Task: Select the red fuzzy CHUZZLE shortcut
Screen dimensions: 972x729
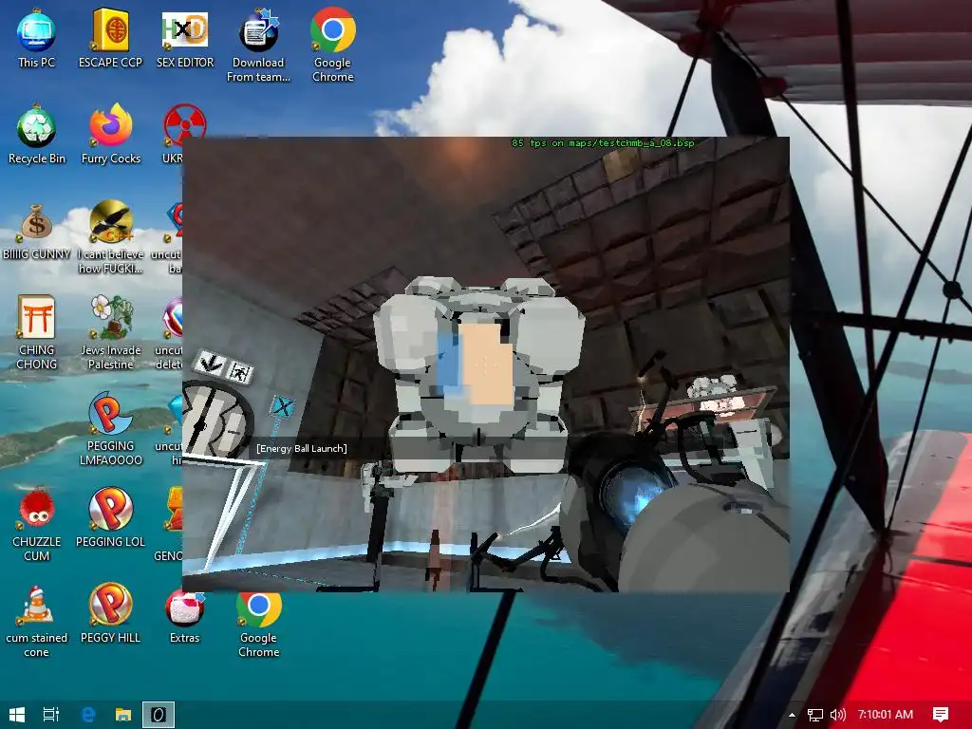Action: [36, 524]
